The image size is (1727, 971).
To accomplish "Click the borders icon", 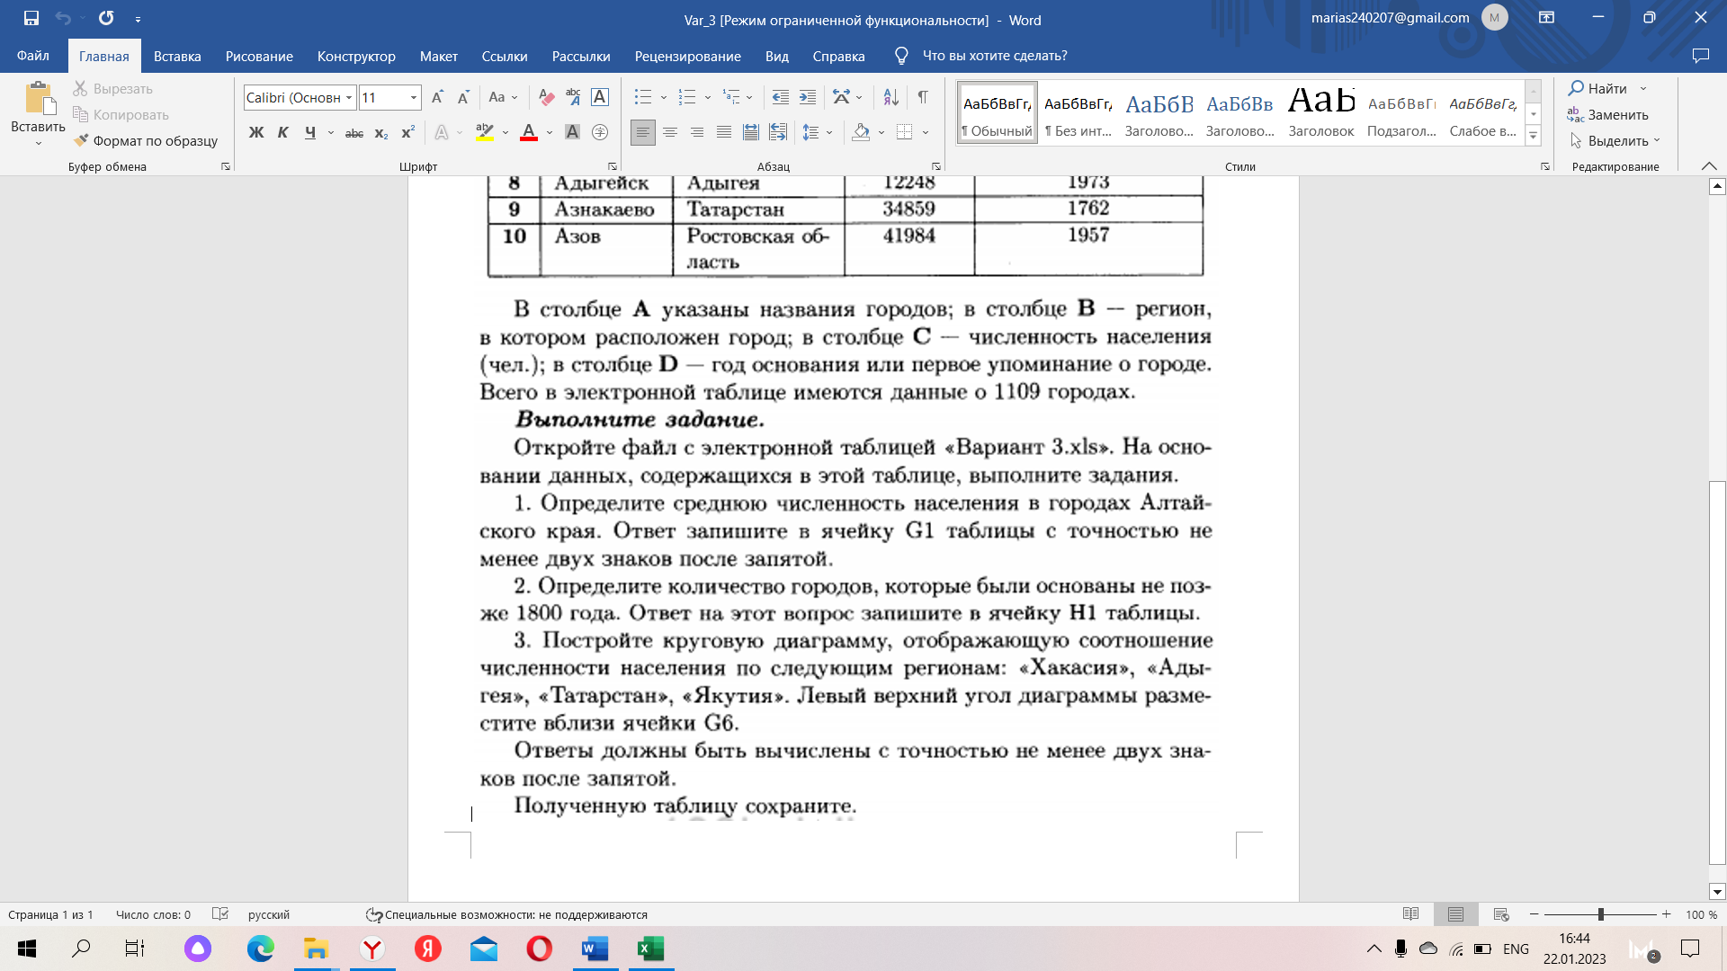I will tap(905, 133).
